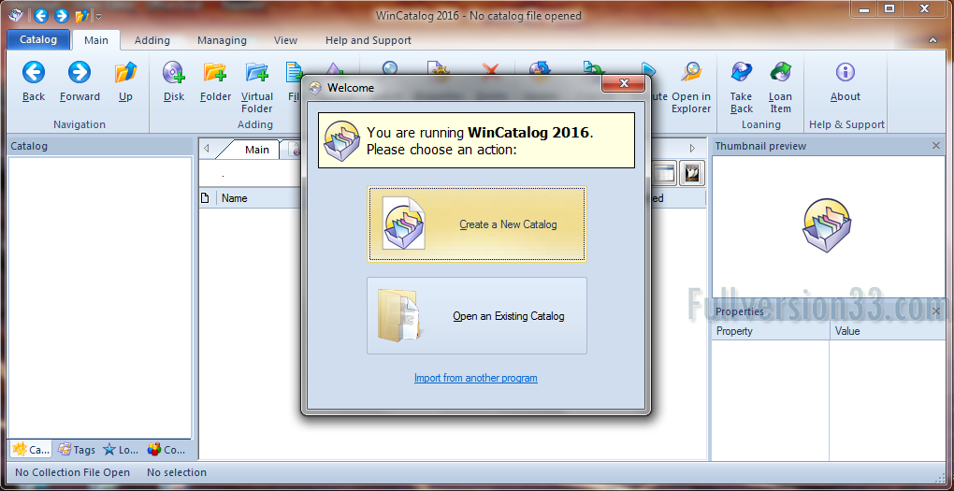Image resolution: width=954 pixels, height=491 pixels.
Task: Click the Catalog panel header
Action: (x=100, y=146)
